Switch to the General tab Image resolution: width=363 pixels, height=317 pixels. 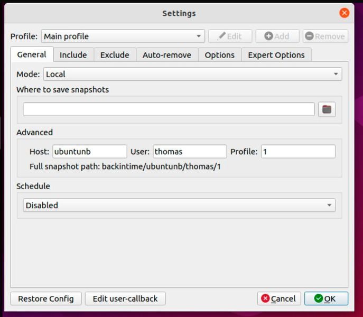[32, 54]
